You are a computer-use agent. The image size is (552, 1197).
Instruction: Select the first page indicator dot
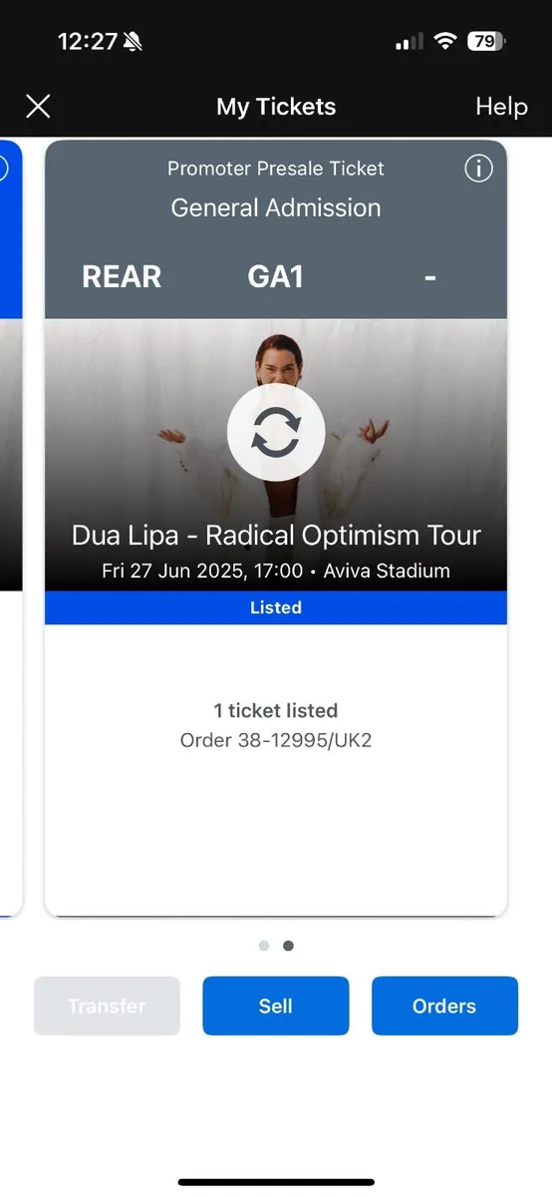tap(264, 946)
